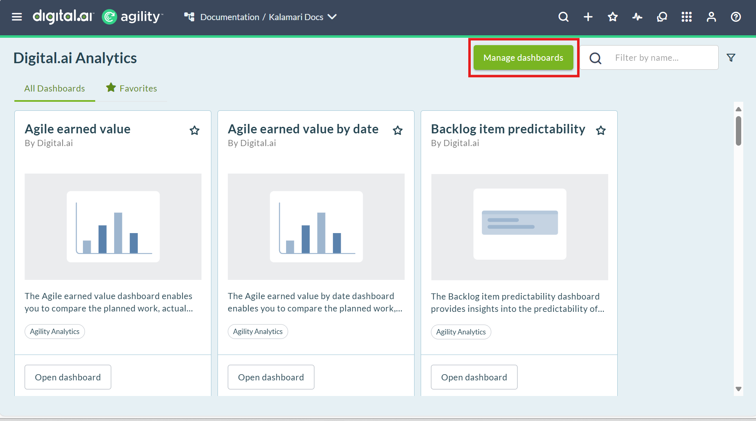The width and height of the screenshot is (756, 421).
Task: Open the conversations chat icon
Action: pos(662,17)
